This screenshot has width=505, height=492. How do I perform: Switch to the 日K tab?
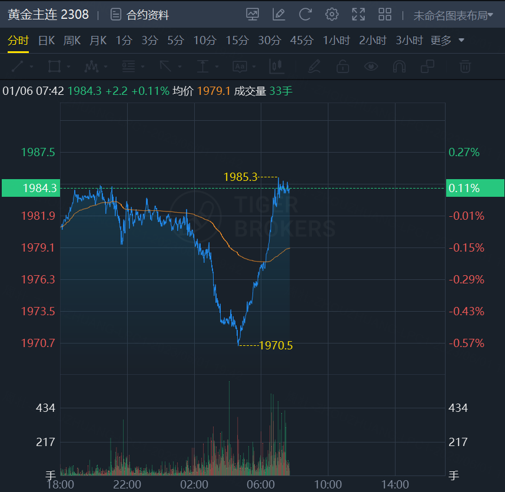(x=46, y=41)
